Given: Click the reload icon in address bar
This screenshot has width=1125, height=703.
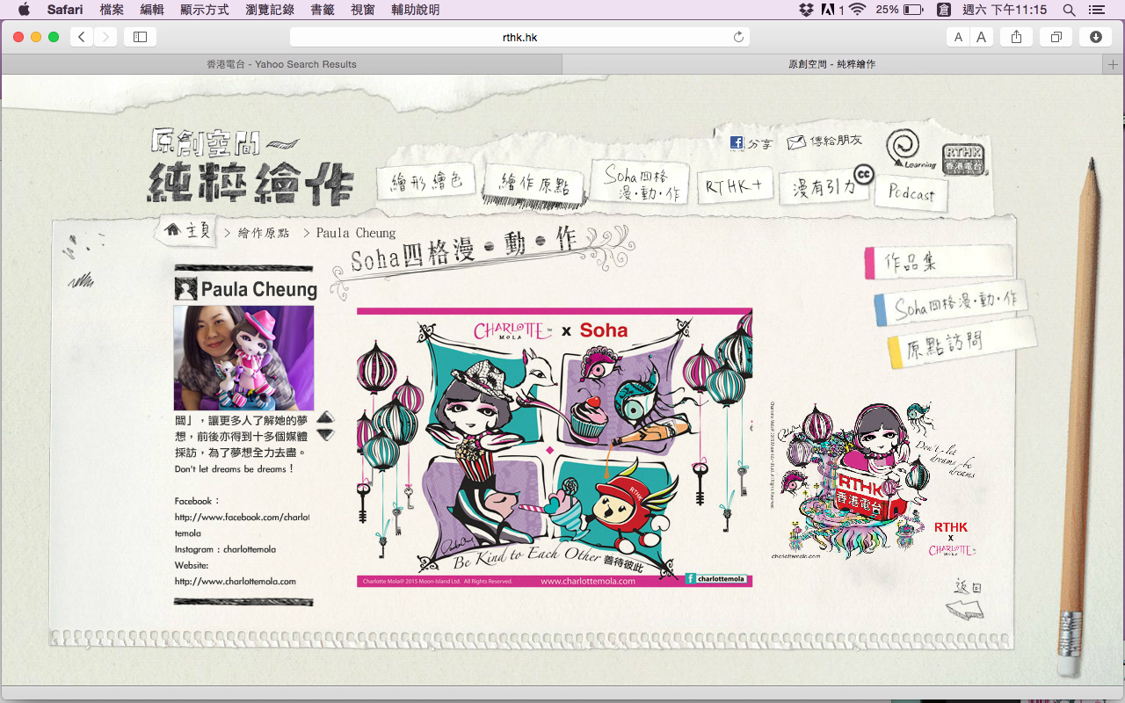Looking at the screenshot, I should [738, 37].
